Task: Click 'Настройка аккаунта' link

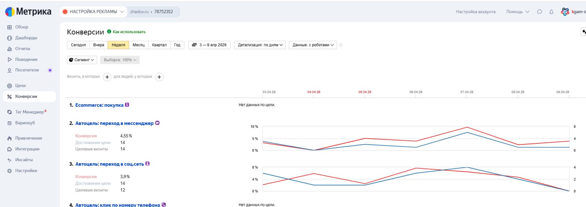Action: [x=476, y=12]
